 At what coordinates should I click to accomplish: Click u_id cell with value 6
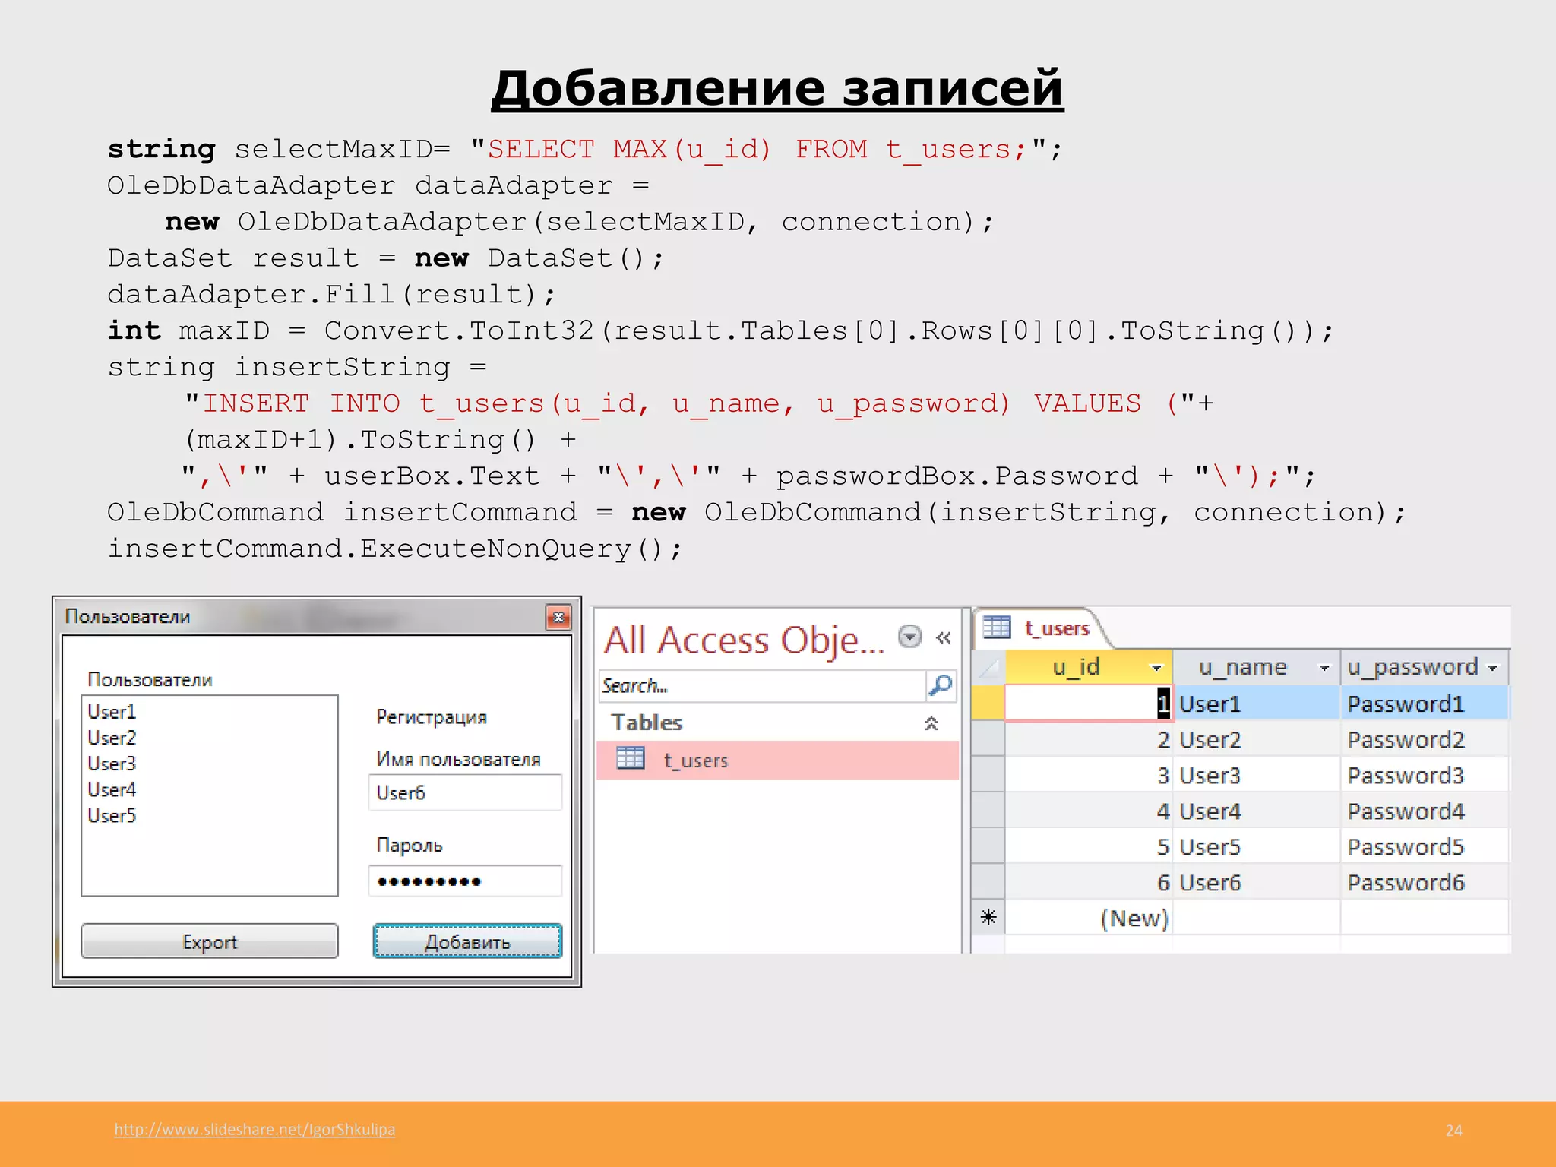(x=1089, y=882)
